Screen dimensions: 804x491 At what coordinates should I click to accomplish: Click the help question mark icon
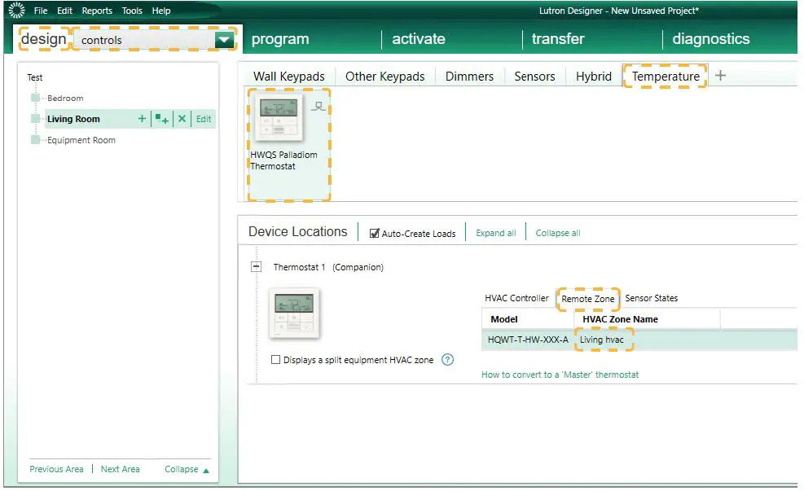pyautogui.click(x=446, y=360)
